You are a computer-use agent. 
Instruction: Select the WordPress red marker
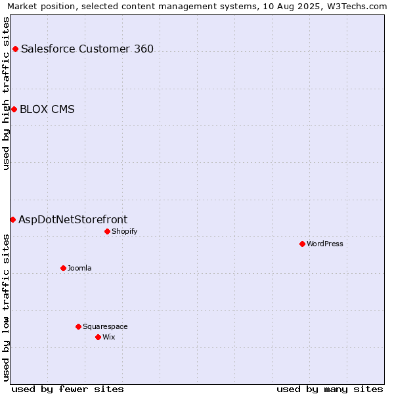[x=302, y=244]
